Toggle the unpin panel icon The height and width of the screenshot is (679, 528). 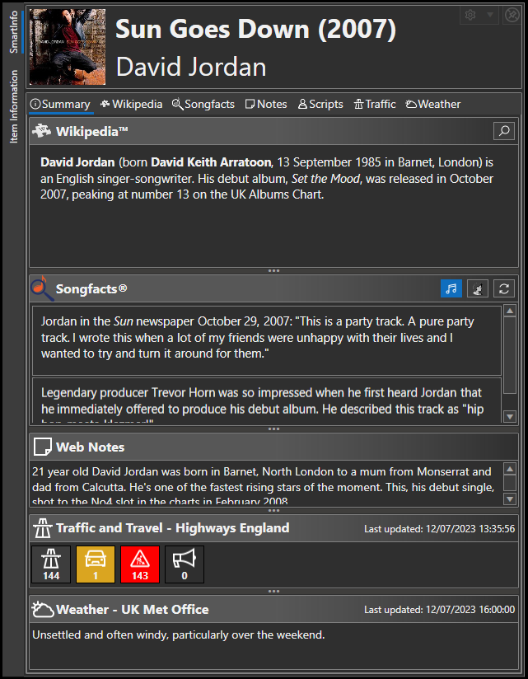click(512, 15)
